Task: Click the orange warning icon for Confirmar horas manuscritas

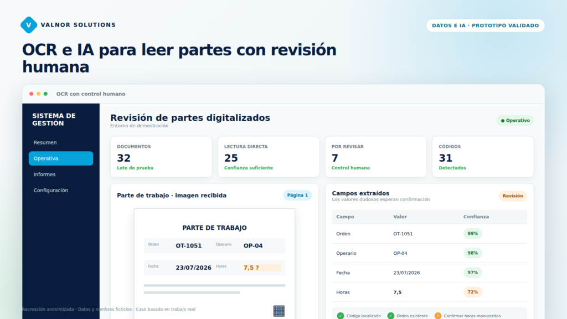Action: [x=438, y=316]
